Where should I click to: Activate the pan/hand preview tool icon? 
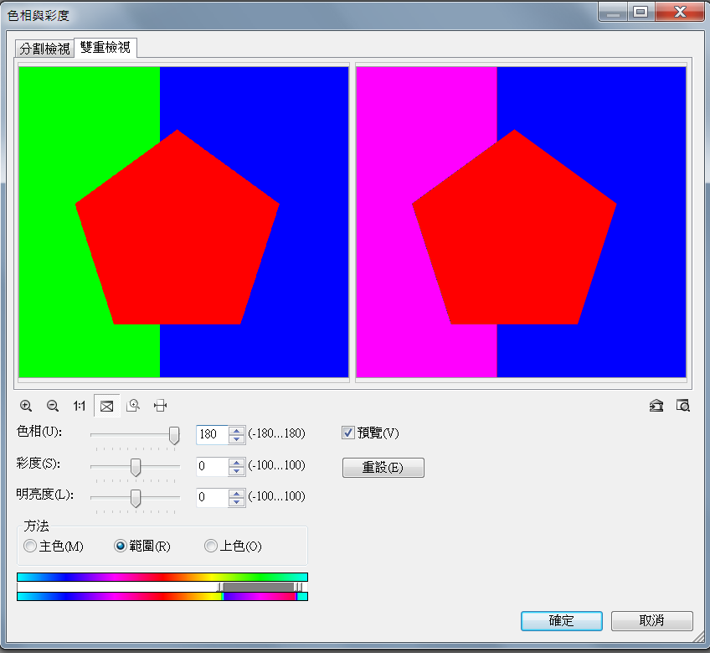pos(160,406)
